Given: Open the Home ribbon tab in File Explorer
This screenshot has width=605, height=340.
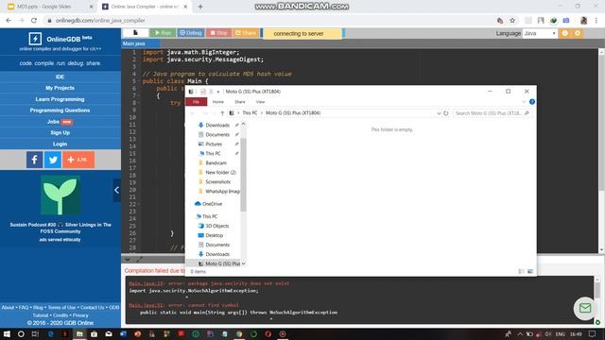Looking at the screenshot, I should (x=218, y=102).
